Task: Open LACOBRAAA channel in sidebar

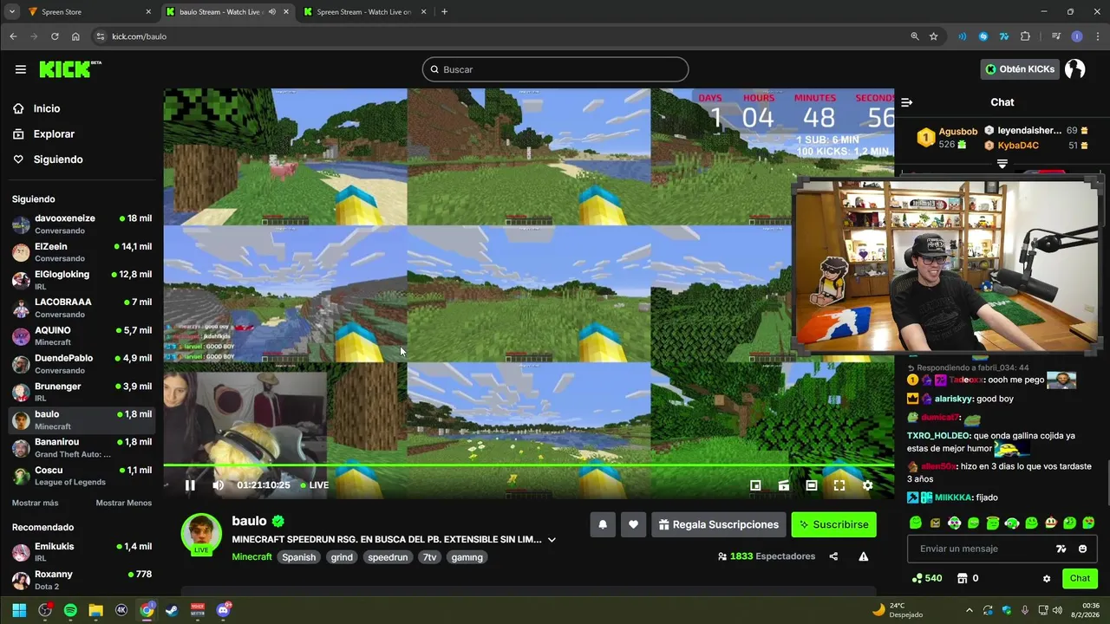Action: pos(82,308)
